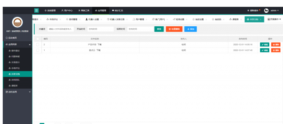Click the 开始时间 date input

click(x=101, y=29)
